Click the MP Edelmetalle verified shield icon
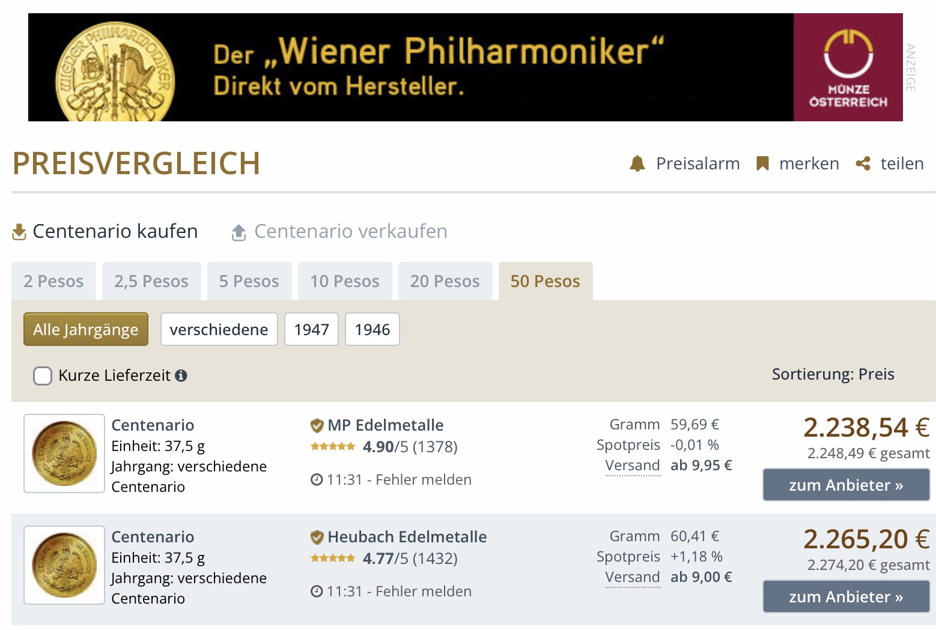Image resolution: width=936 pixels, height=630 pixels. (317, 426)
